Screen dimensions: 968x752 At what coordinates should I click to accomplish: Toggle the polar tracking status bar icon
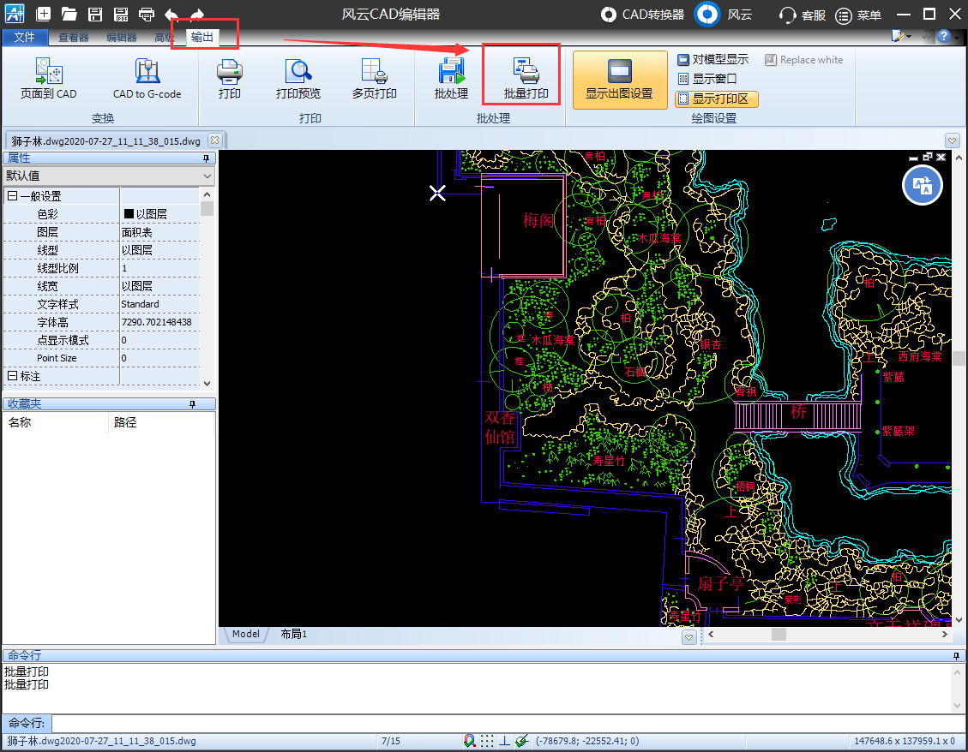(521, 741)
